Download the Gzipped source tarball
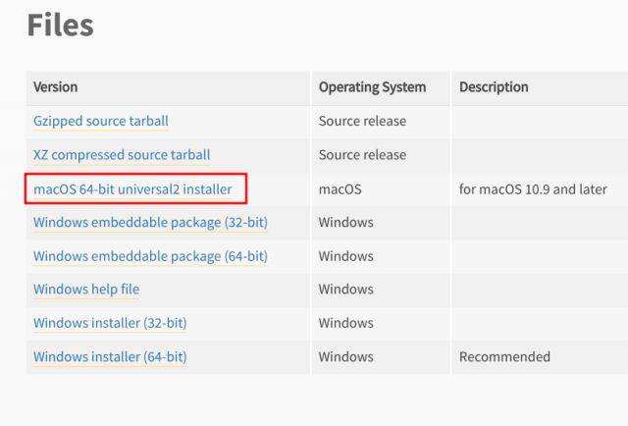Viewport: 628px width, 426px height. (x=101, y=121)
